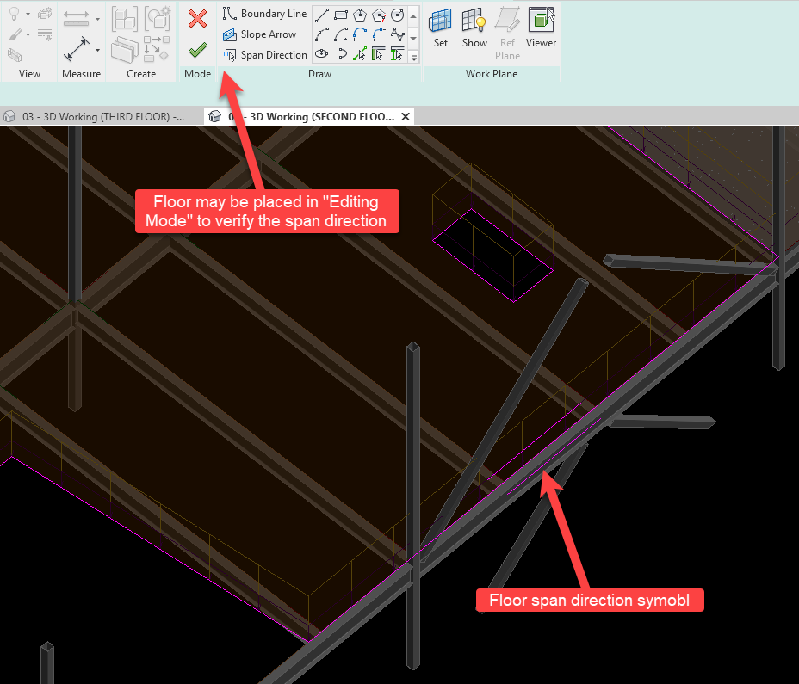Viewport: 799px width, 684px height.
Task: Expand the Draw gallery more options
Action: pyautogui.click(x=413, y=57)
